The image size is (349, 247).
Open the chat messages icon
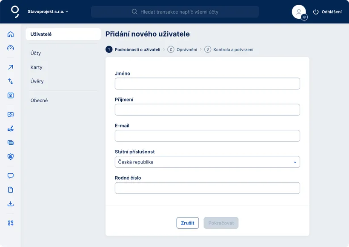[11, 175]
